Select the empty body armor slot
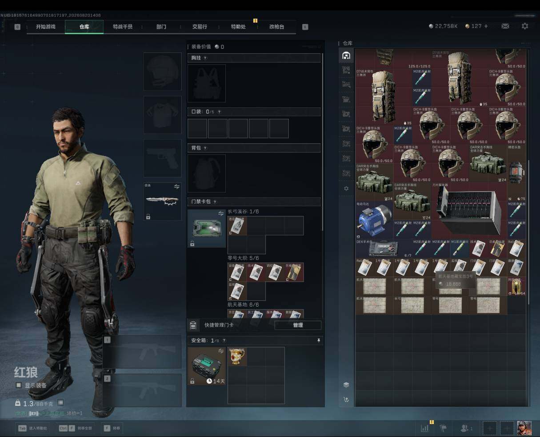The image size is (540, 437). 163,115
